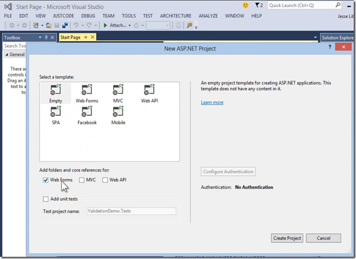
Task: Select the Empty project template
Action: click(55, 93)
